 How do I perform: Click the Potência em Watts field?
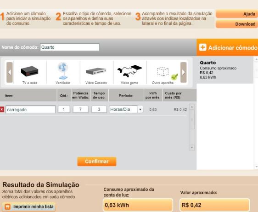pyautogui.click(x=81, y=109)
